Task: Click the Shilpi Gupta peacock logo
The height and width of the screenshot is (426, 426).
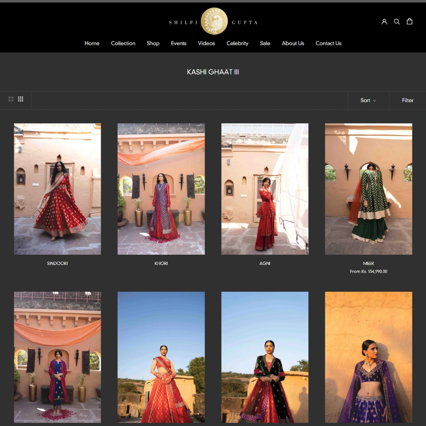Action: [214, 21]
